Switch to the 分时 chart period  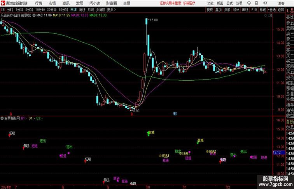tap(10, 10)
